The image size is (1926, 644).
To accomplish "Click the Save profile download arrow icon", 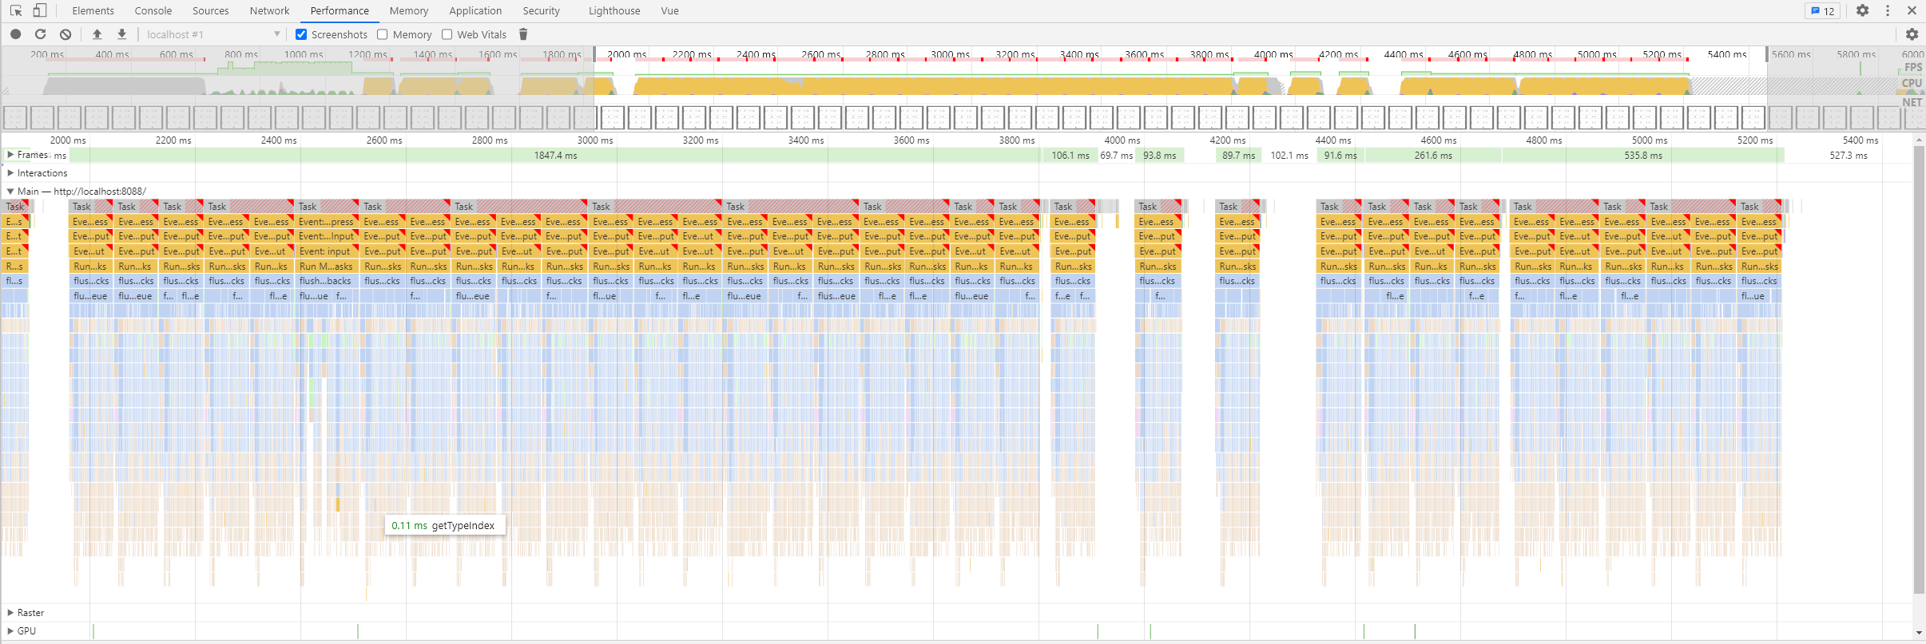I will [x=121, y=34].
